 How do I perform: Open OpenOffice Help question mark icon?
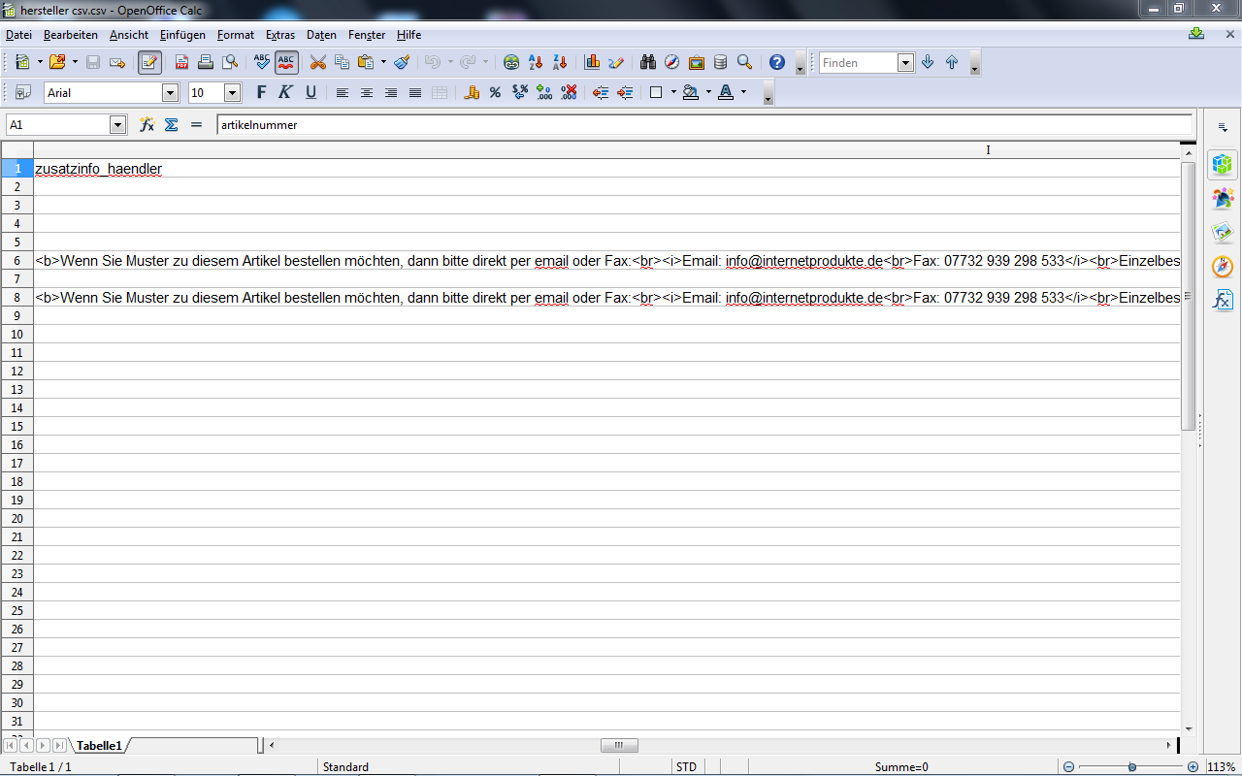coord(777,62)
